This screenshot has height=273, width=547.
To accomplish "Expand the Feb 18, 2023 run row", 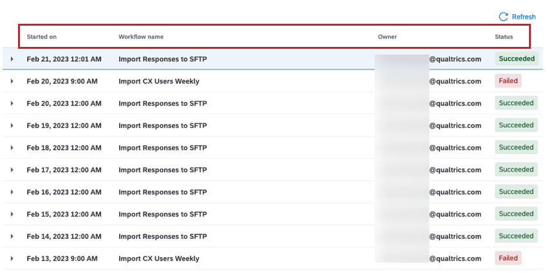I will 12,148.
